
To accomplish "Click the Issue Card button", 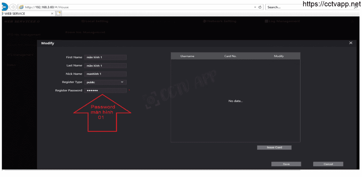I will pos(274,147).
